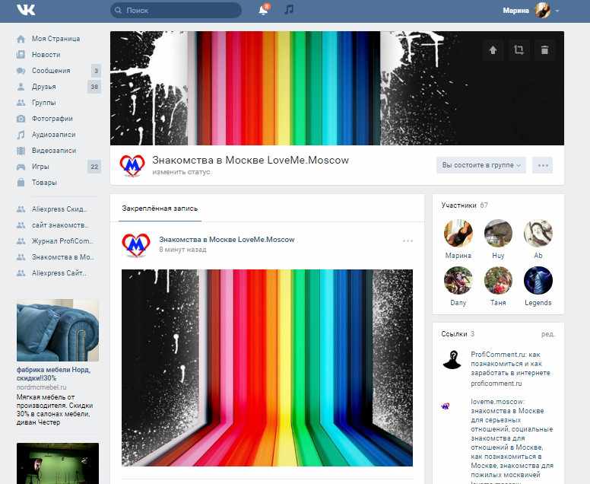The image size is (590, 484).
Task: Open Ссылки links section header
Action: [x=454, y=334]
